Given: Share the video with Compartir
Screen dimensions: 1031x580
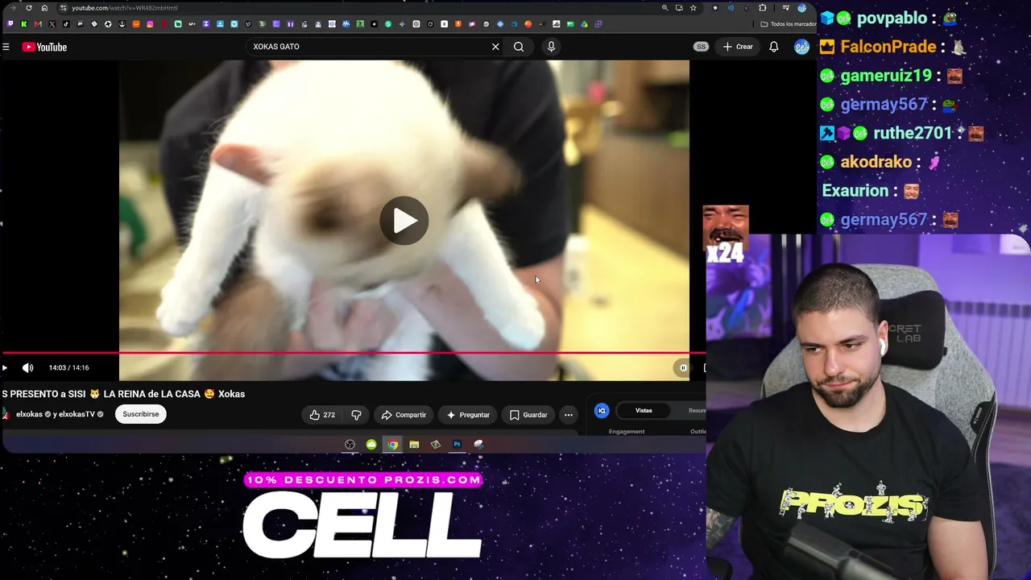Looking at the screenshot, I should (x=404, y=415).
